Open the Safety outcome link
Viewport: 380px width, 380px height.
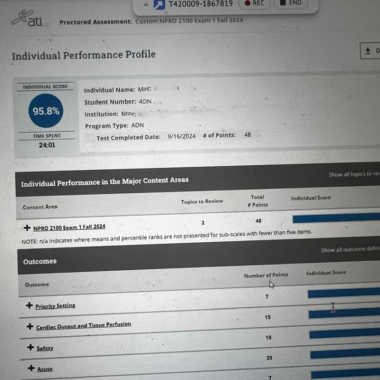click(x=45, y=348)
